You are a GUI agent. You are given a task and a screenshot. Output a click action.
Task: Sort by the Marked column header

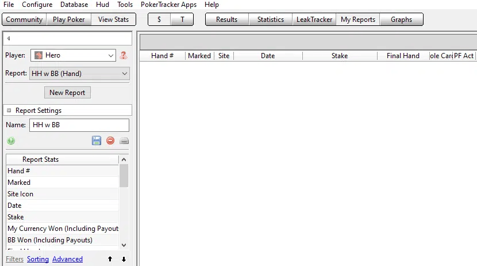(199, 56)
